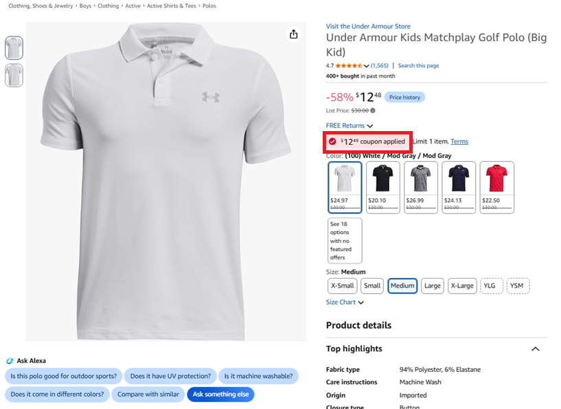
Task: Choose the gray heather polo swatch
Action: coord(421,188)
